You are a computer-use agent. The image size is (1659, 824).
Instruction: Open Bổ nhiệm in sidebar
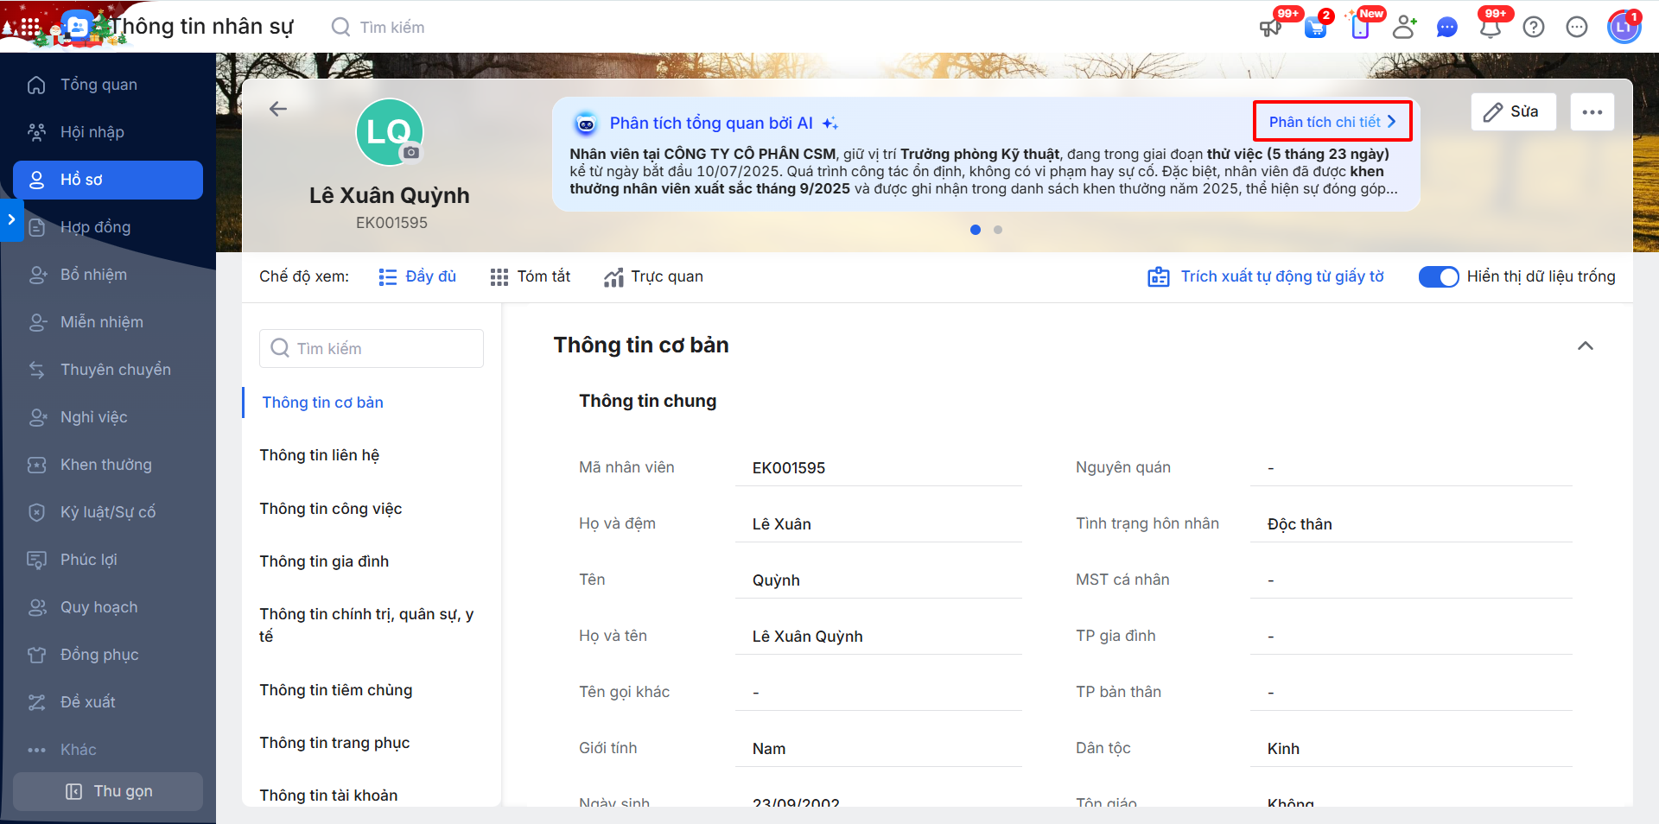coord(108,275)
